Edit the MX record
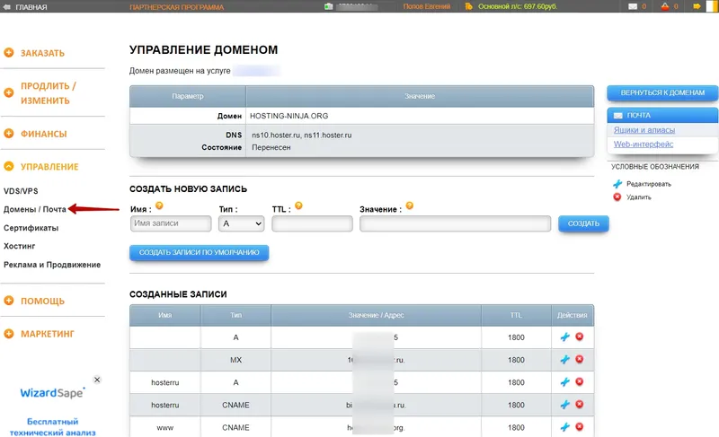 pos(565,360)
